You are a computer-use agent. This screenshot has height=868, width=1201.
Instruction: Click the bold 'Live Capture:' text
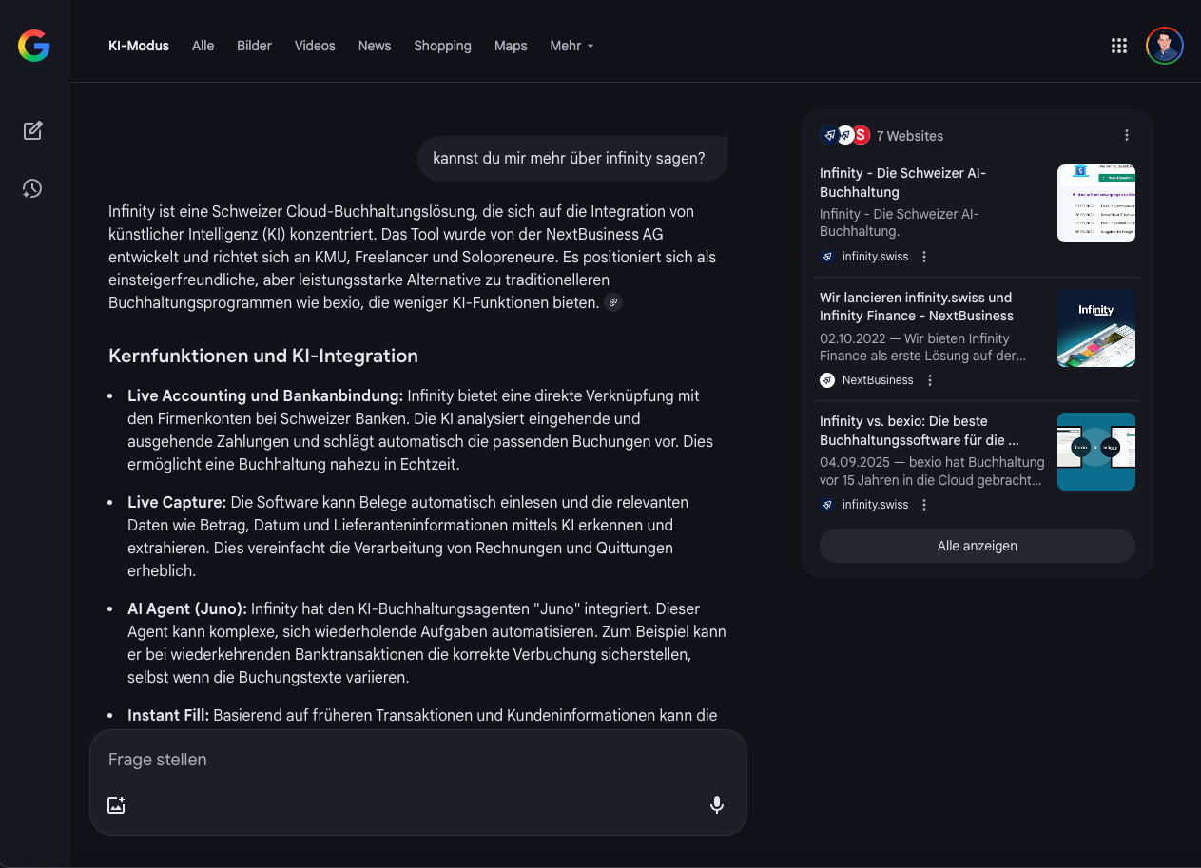177,502
